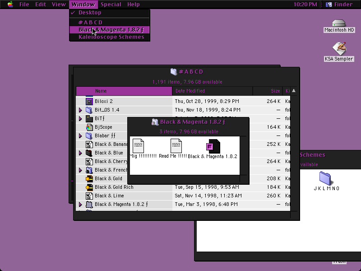
Task: Expand the Bit_OS 1.4 folder
Action: pos(80,110)
